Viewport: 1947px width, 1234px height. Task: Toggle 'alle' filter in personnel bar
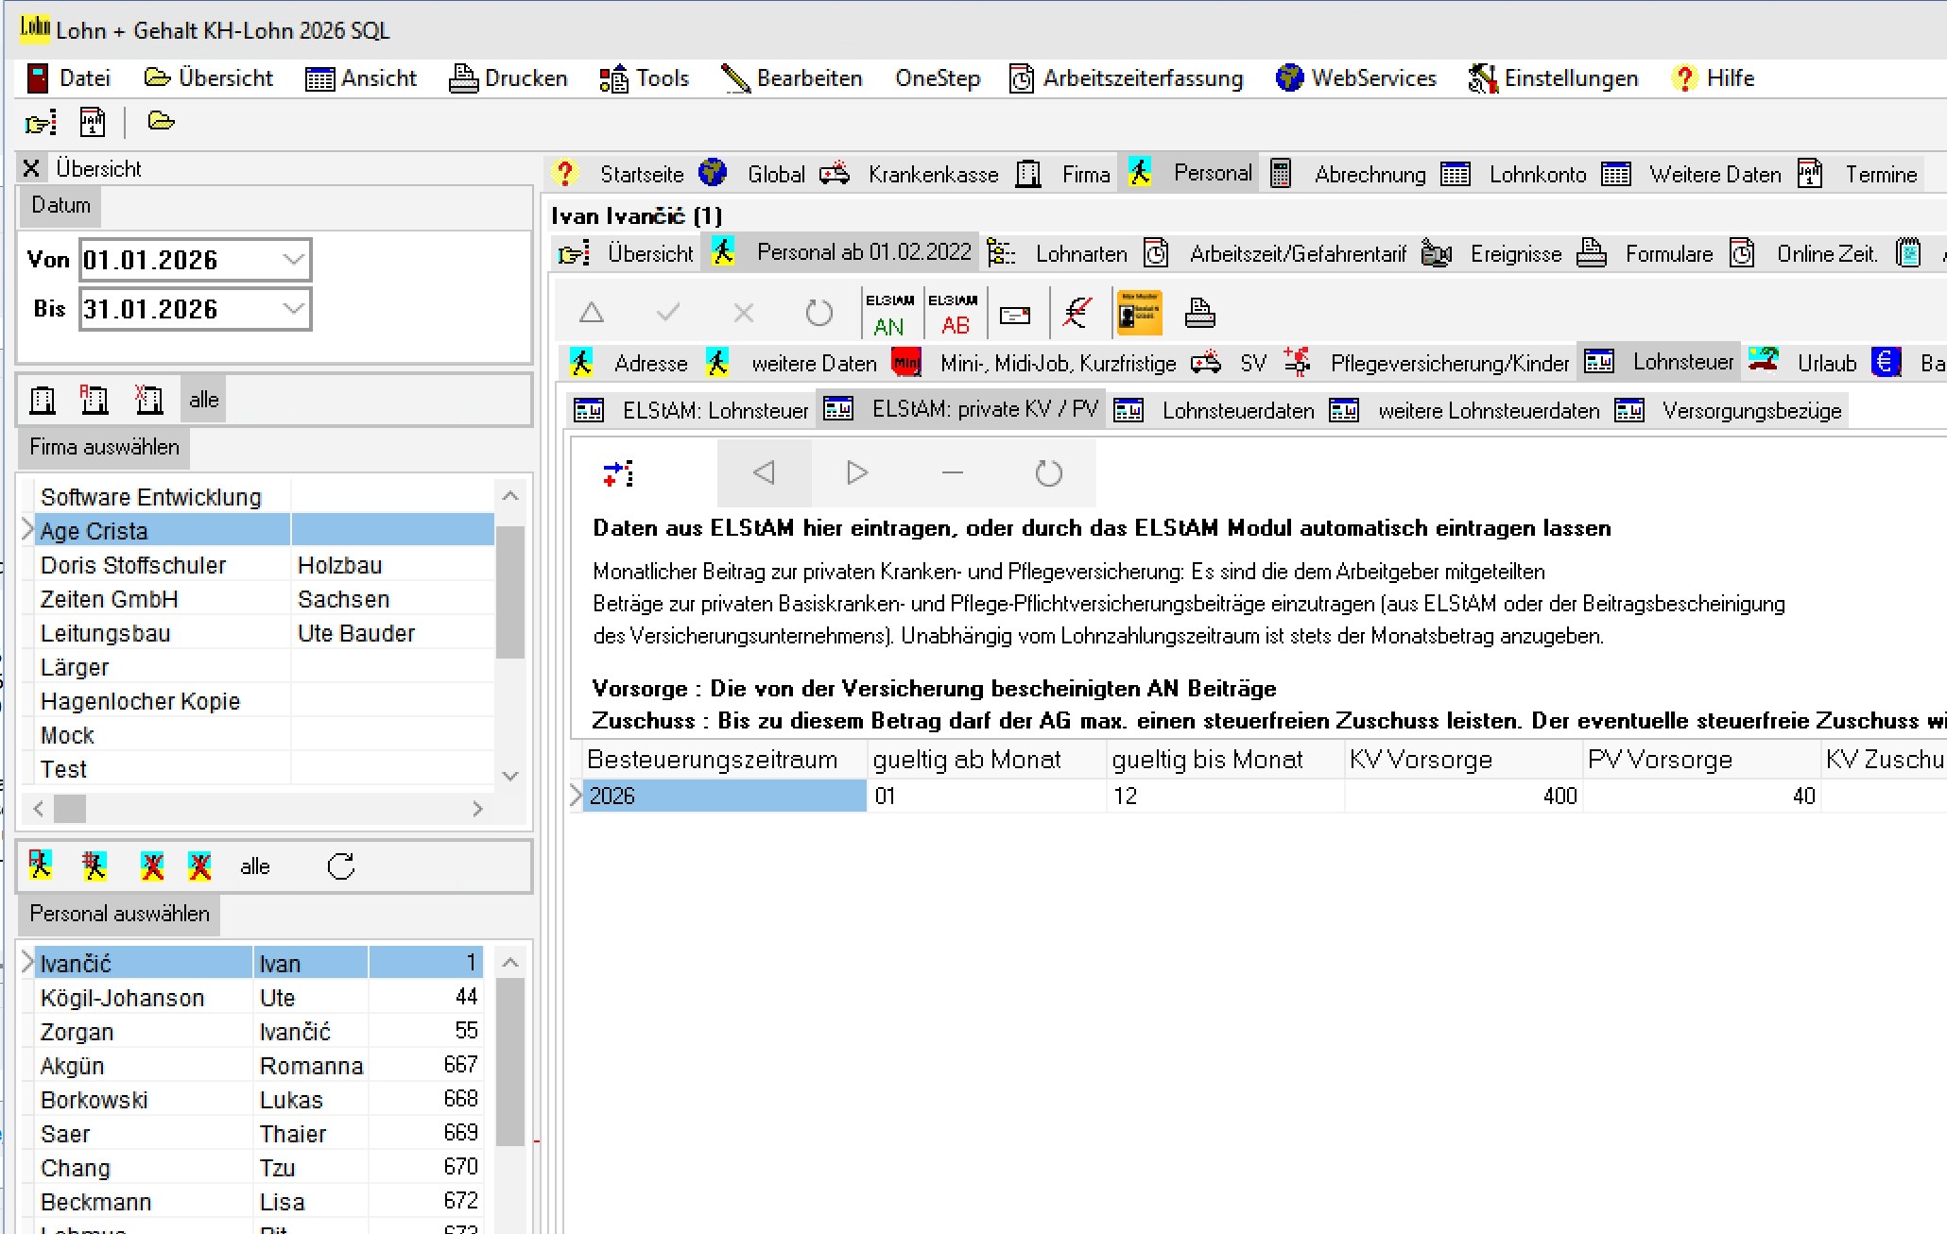coord(254,866)
